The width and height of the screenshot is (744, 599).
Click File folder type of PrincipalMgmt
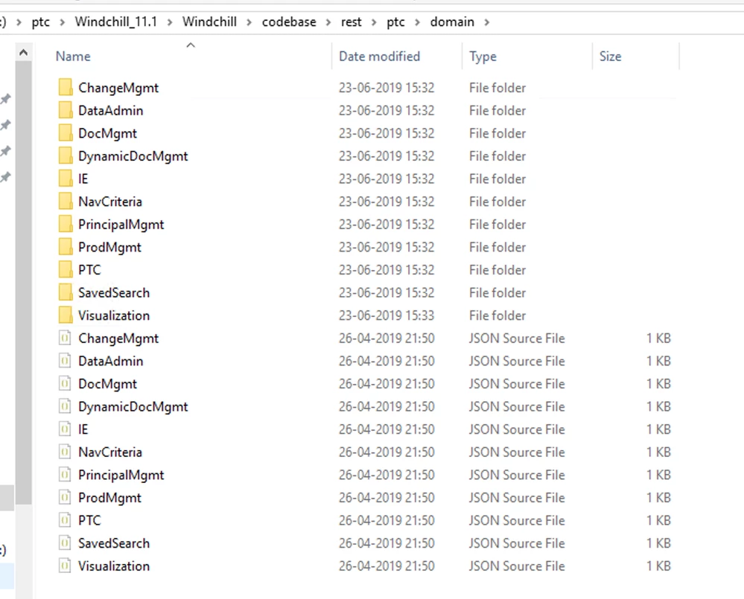497,225
